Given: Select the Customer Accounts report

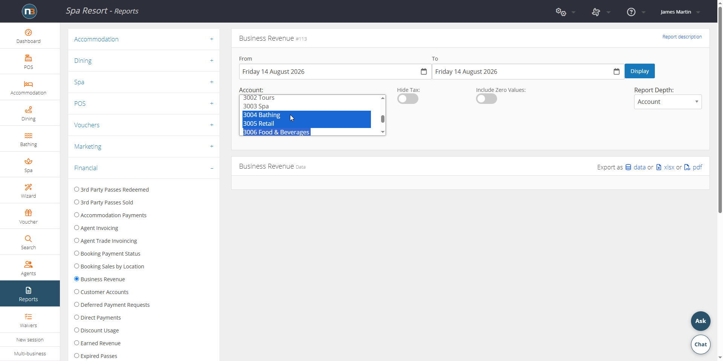Looking at the screenshot, I should click(76, 292).
